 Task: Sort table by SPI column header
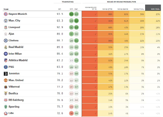60,9
